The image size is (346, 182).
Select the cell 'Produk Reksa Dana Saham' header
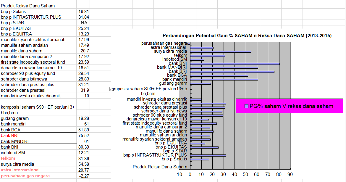tap(38, 6)
